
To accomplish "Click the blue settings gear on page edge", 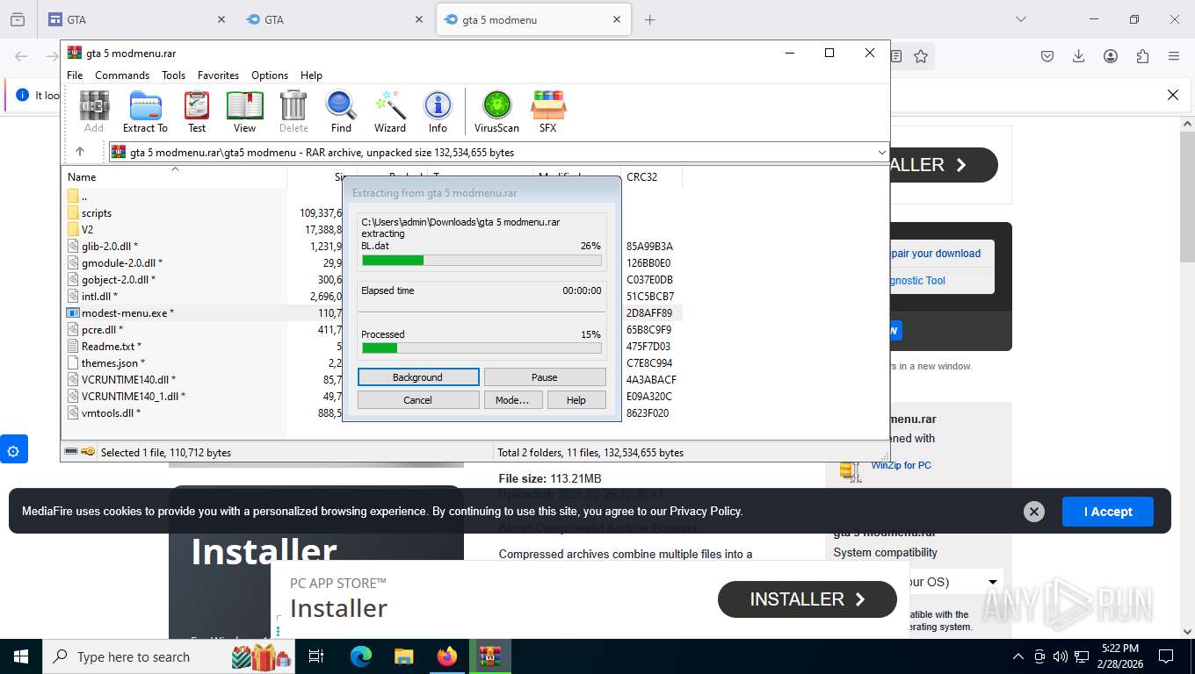I will click(x=13, y=451).
